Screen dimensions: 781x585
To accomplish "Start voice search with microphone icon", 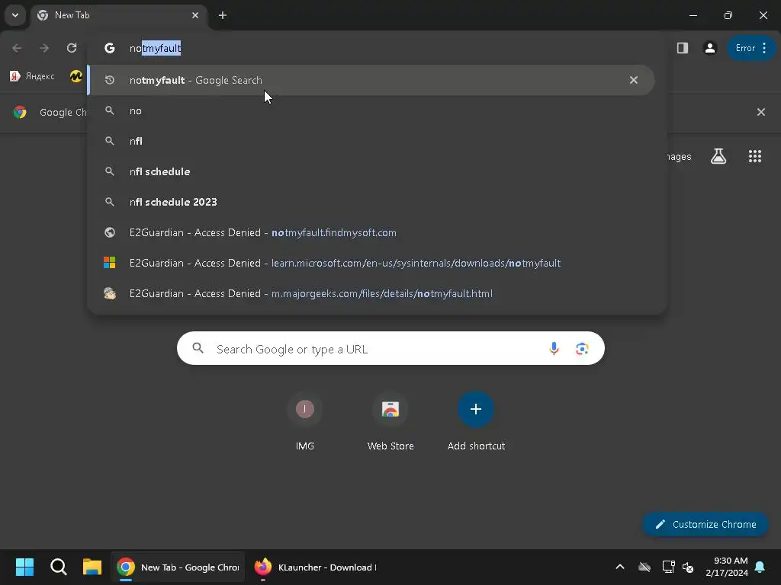I will 554,348.
